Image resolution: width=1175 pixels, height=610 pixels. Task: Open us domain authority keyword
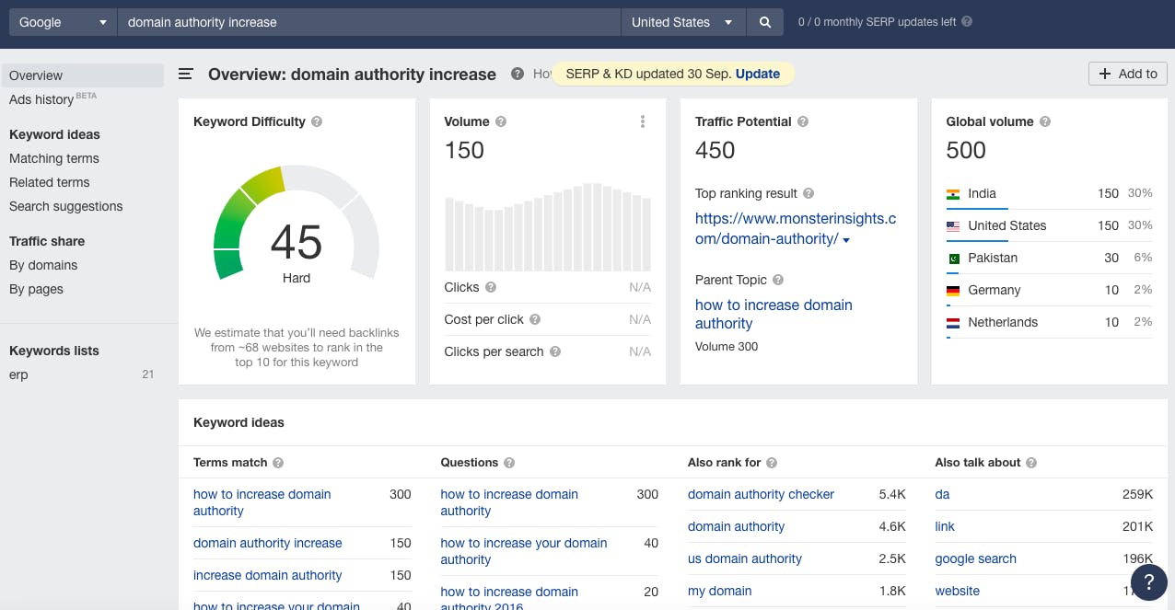745,558
